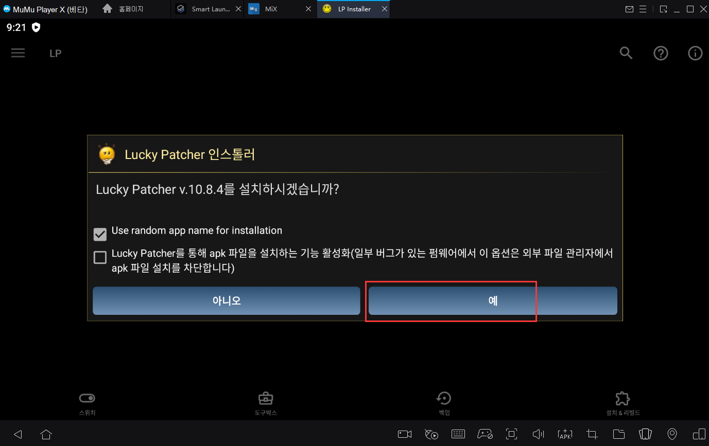The image size is (709, 446).
Task: Open the Backup (백업) bottom section
Action: [x=444, y=403]
